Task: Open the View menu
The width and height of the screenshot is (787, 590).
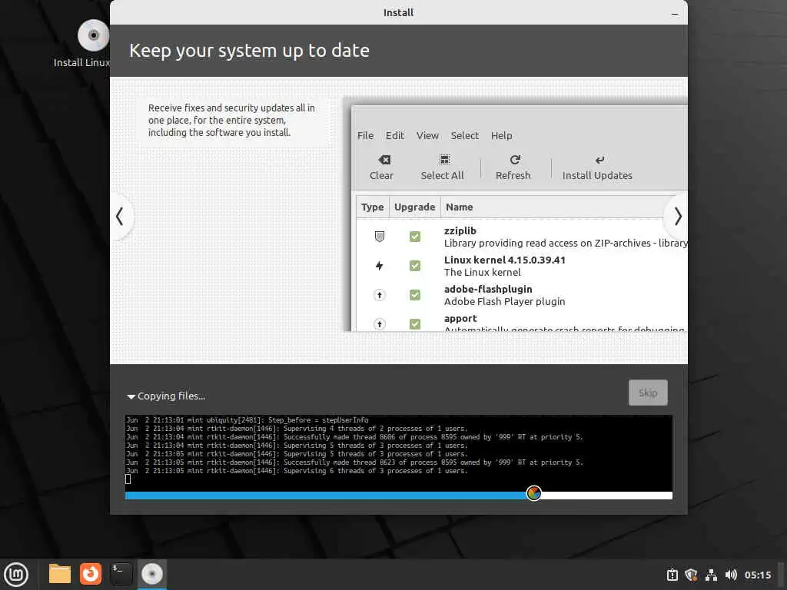Action: coord(427,135)
